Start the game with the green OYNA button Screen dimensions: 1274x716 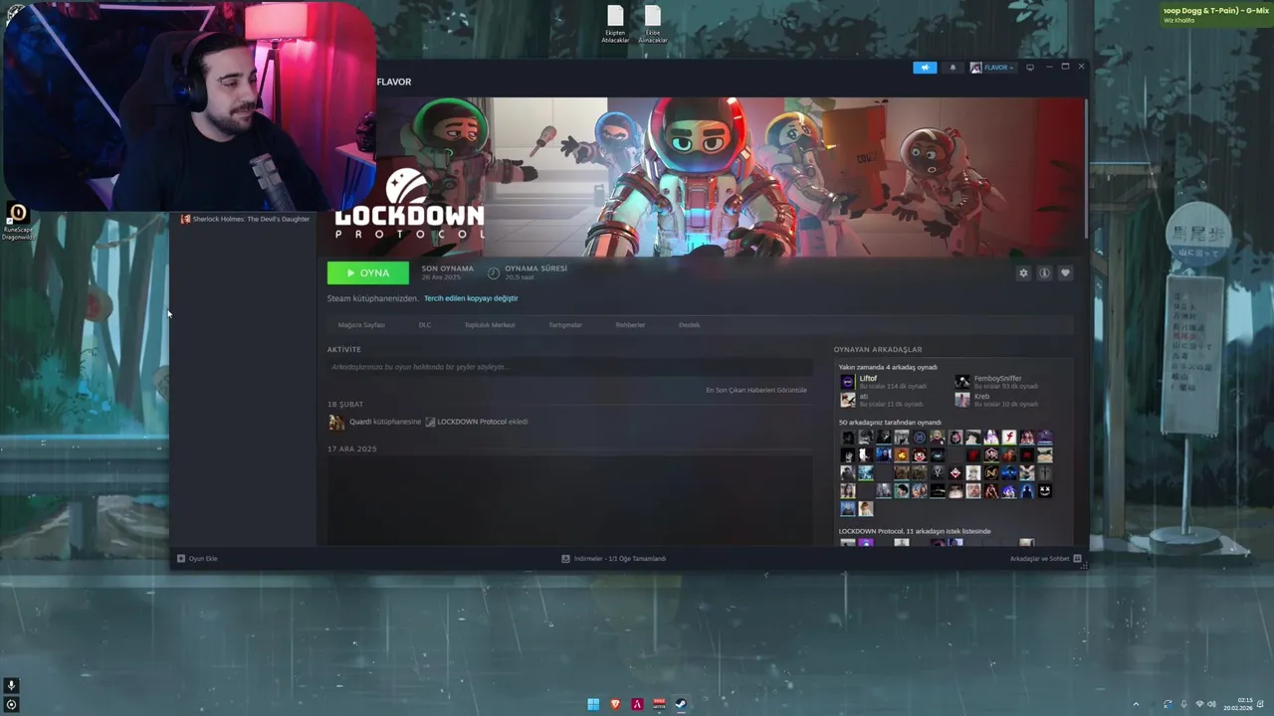tap(367, 272)
